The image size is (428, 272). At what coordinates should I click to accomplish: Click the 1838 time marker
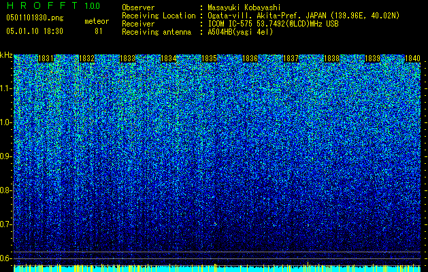pos(331,58)
